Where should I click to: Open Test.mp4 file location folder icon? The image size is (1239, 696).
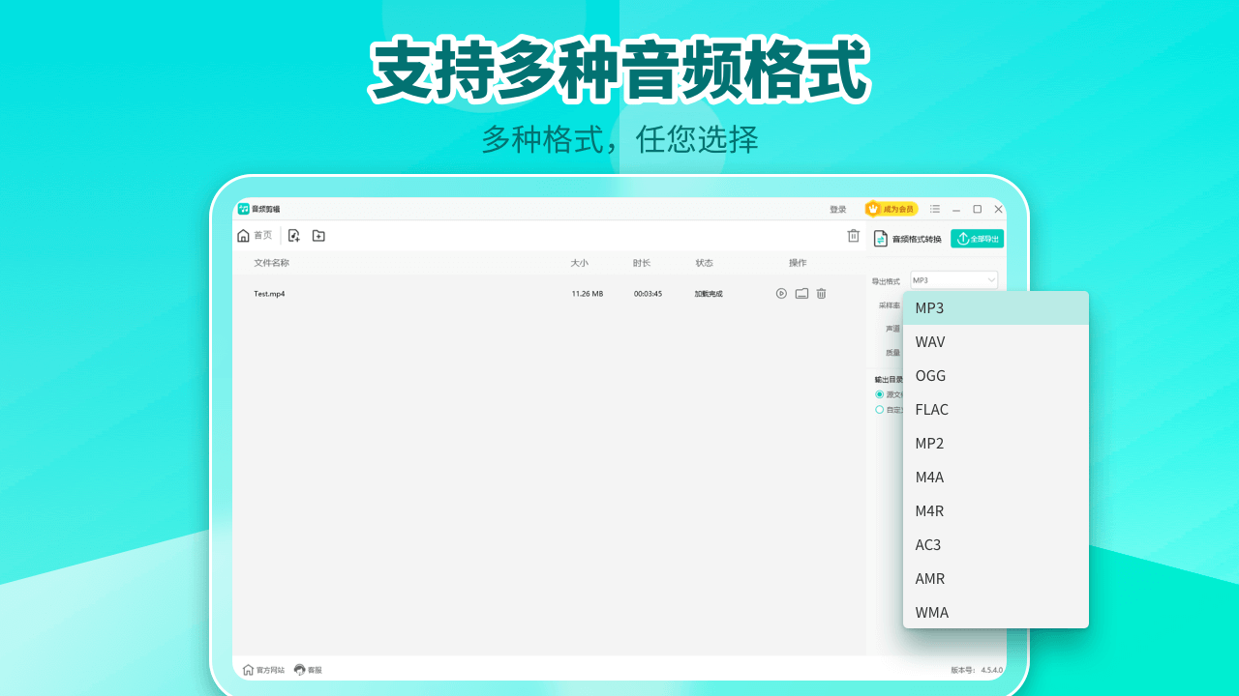tap(801, 294)
